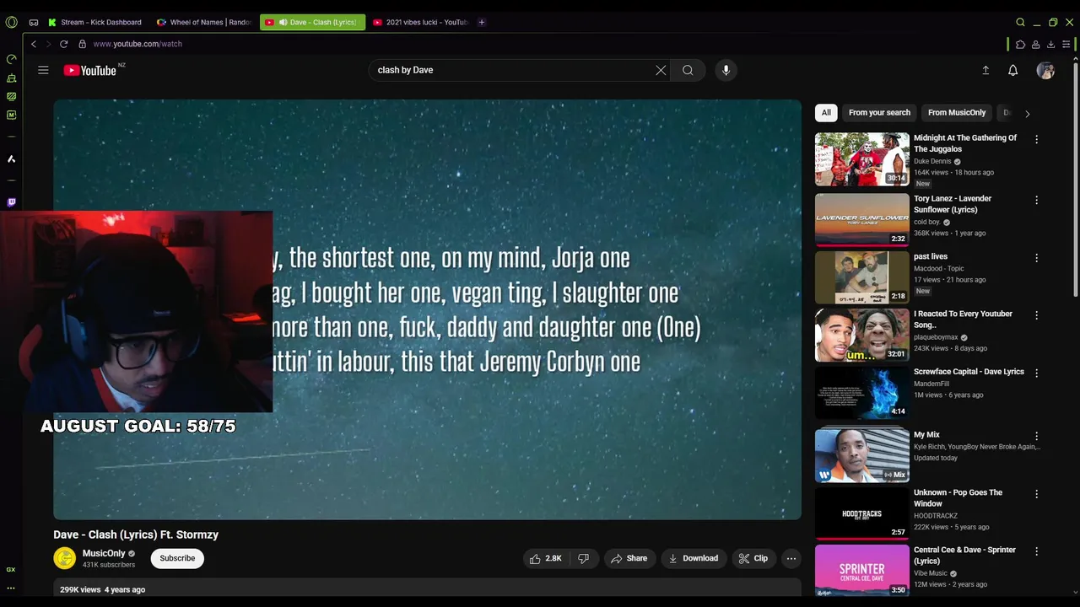Open more actions dots beside Clip

791,558
